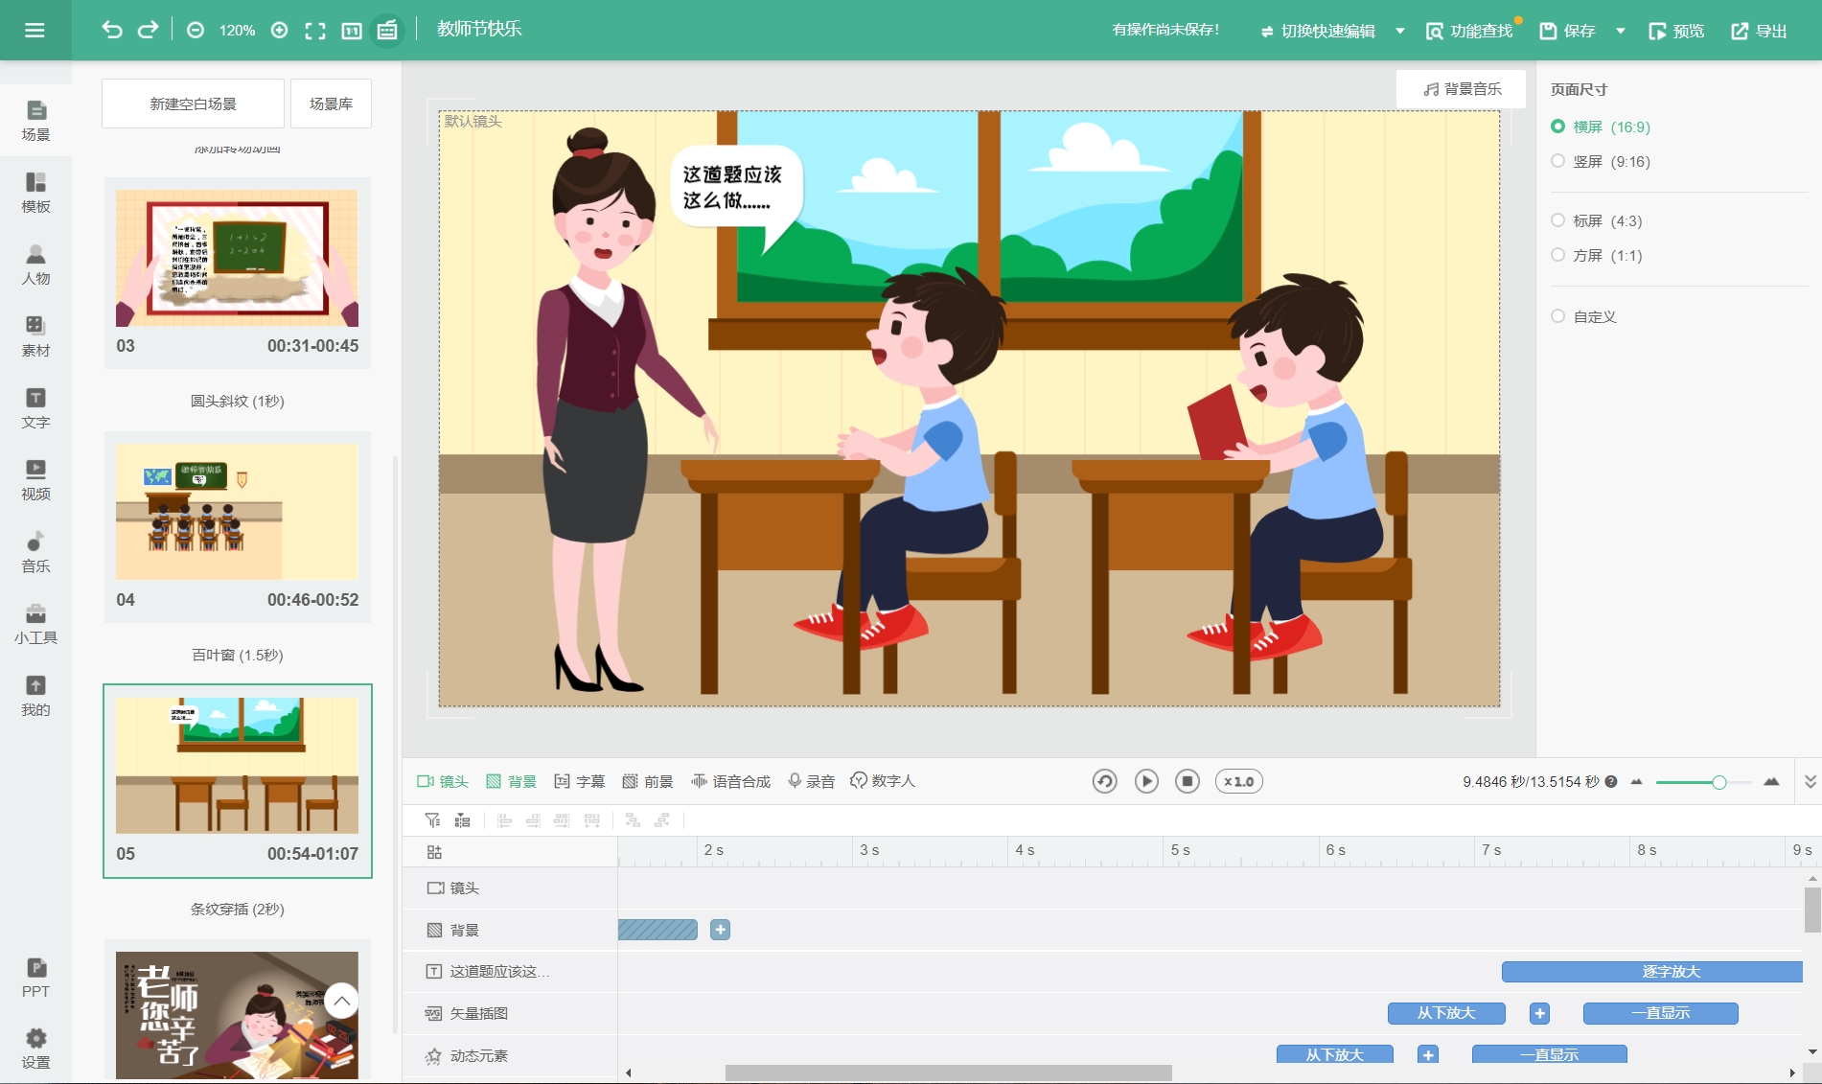
Task: Click 新建空白场景 button
Action: point(193,104)
